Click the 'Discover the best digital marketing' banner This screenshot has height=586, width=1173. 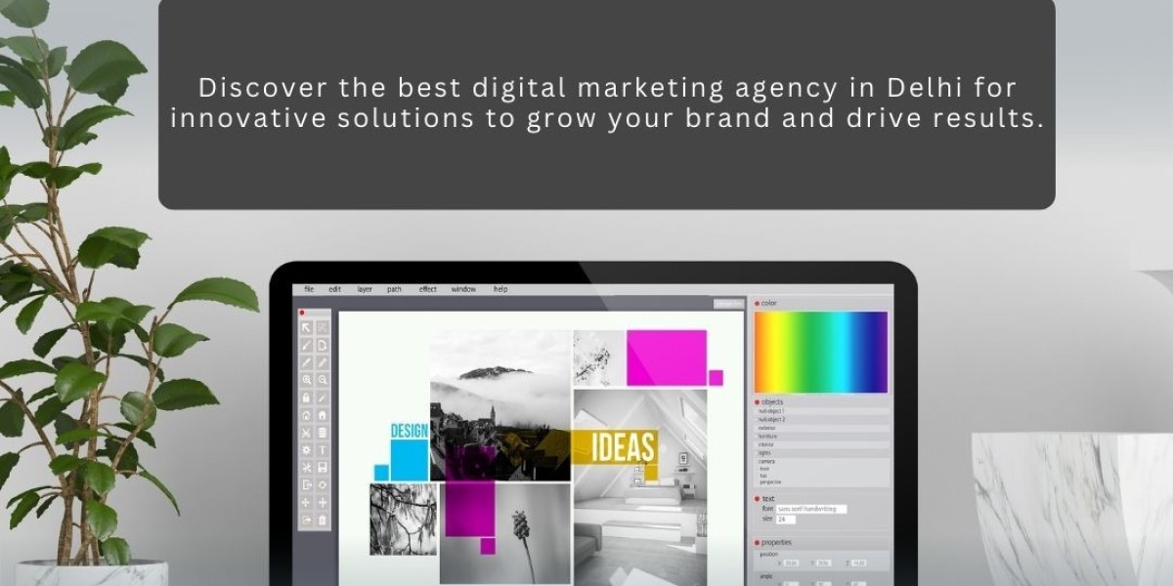pos(607,103)
